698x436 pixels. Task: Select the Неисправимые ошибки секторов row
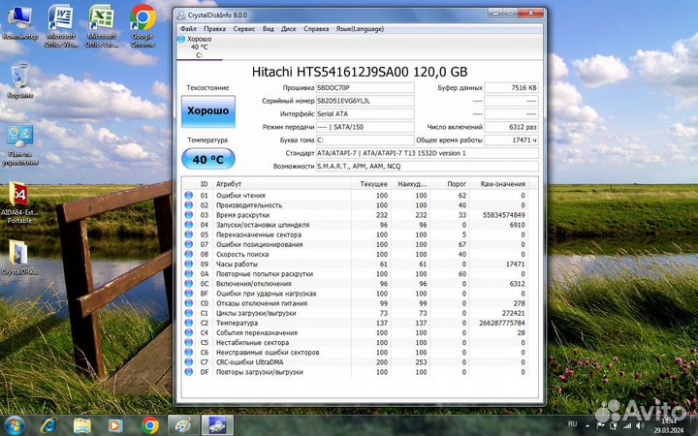355,353
